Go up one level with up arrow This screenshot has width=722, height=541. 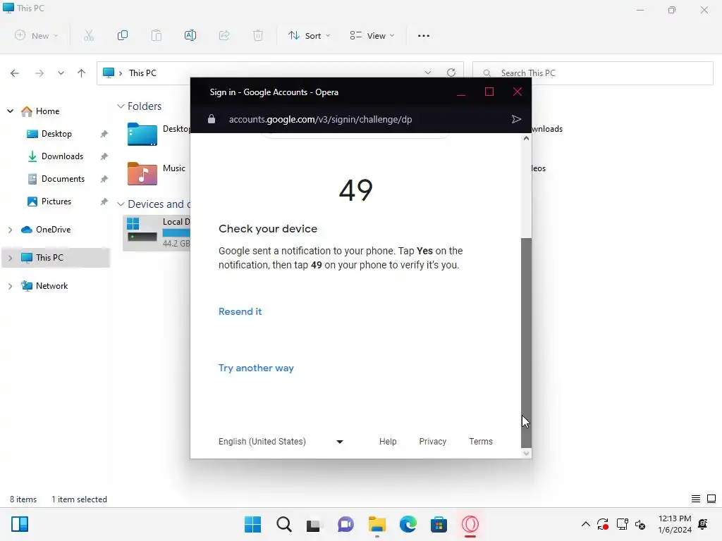coord(82,73)
